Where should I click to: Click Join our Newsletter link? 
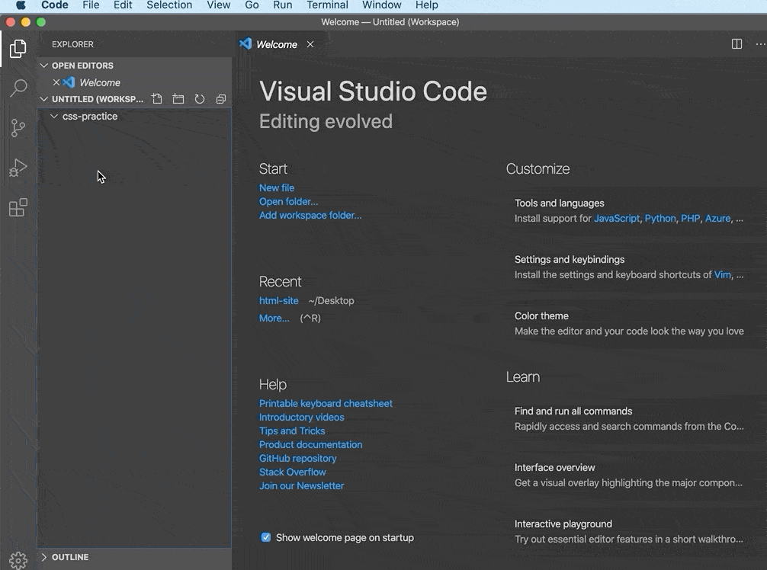point(301,485)
